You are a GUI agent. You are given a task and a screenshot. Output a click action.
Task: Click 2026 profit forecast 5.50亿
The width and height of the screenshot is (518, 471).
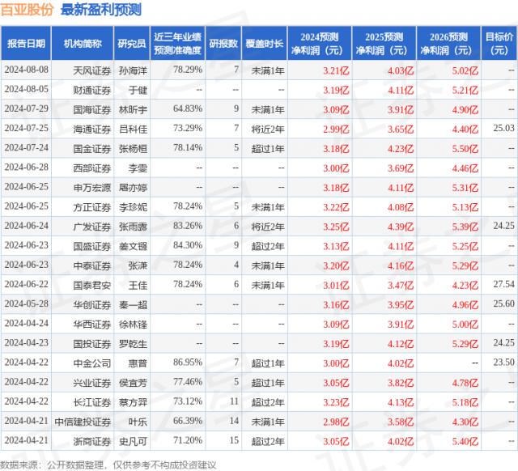[x=465, y=148]
